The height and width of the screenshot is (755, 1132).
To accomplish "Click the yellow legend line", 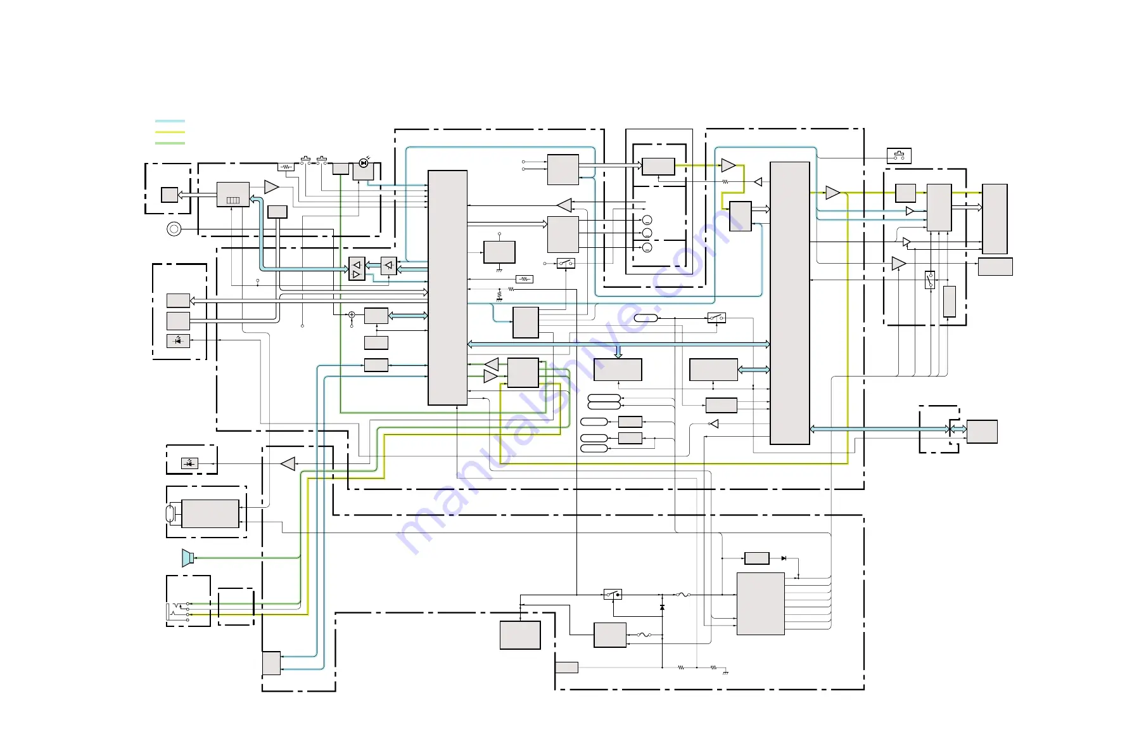I will point(170,132).
